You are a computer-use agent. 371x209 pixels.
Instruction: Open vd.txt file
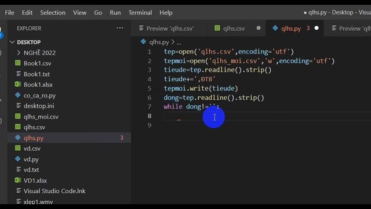tap(31, 170)
